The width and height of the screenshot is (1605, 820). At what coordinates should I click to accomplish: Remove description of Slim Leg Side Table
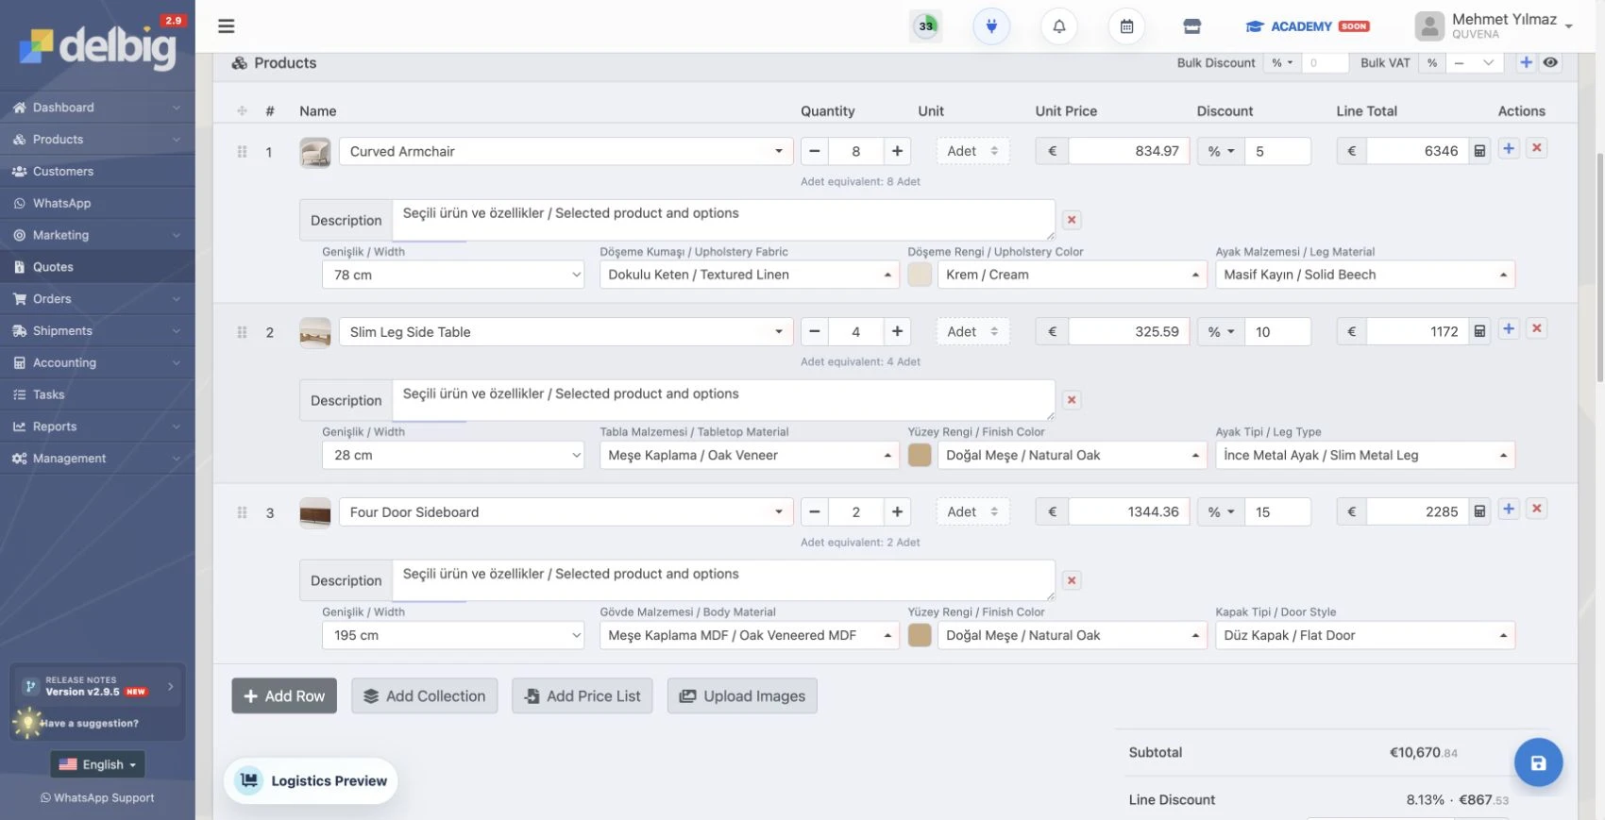(x=1072, y=400)
